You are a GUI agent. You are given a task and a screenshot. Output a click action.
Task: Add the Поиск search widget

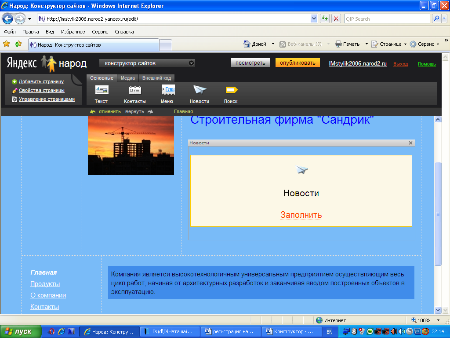pos(231,94)
